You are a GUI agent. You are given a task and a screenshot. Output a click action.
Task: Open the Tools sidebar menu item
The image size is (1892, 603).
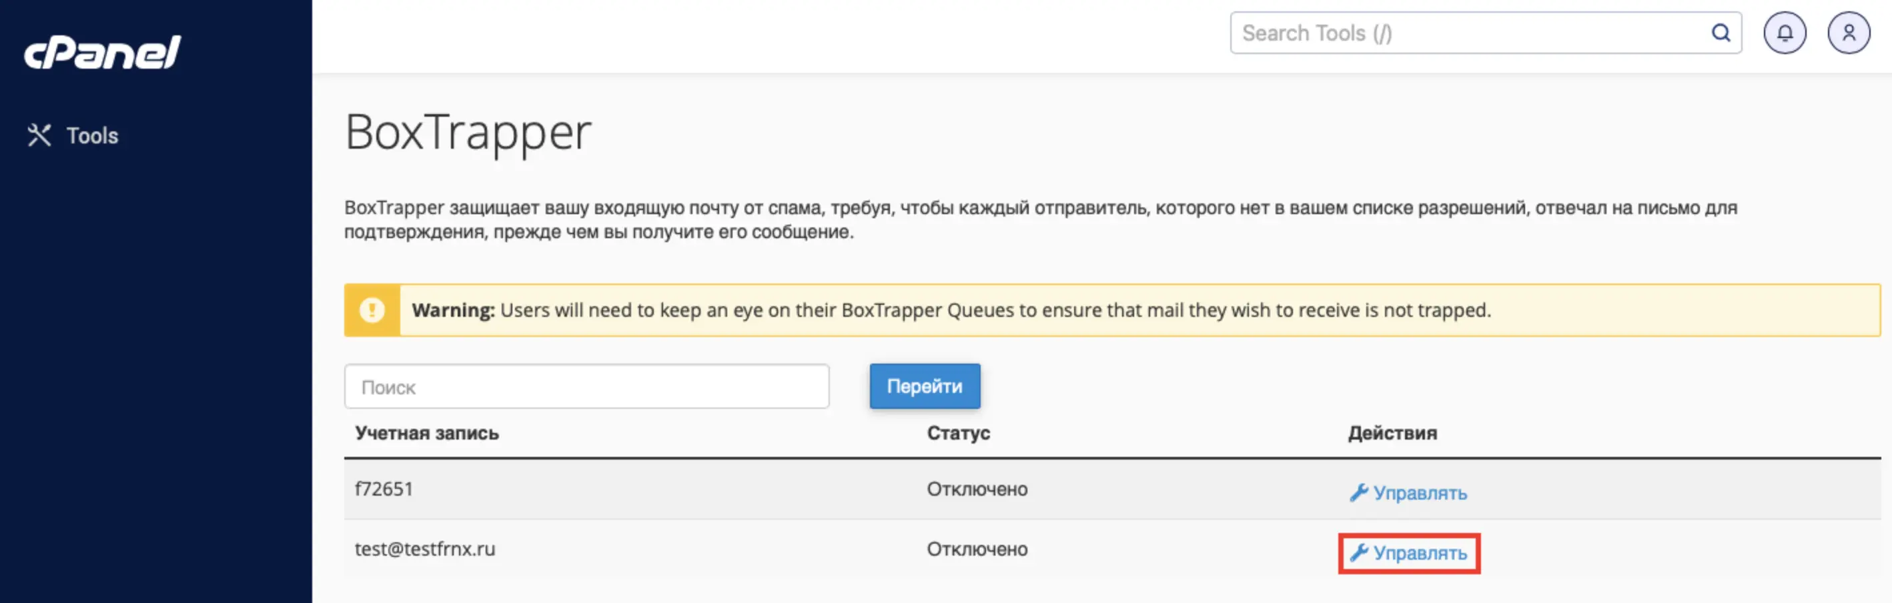[73, 135]
